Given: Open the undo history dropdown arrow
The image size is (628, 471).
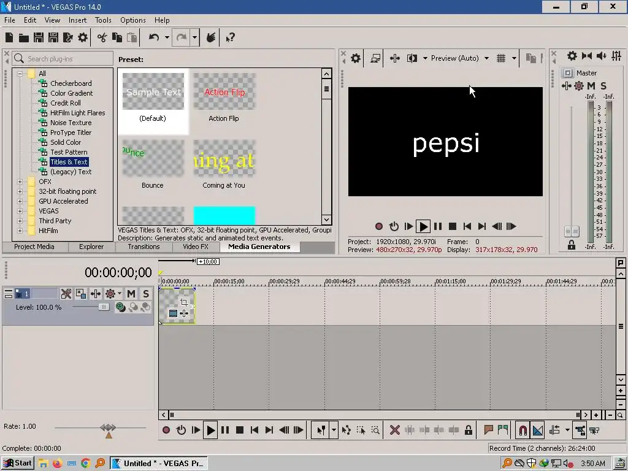Looking at the screenshot, I should click(x=167, y=37).
